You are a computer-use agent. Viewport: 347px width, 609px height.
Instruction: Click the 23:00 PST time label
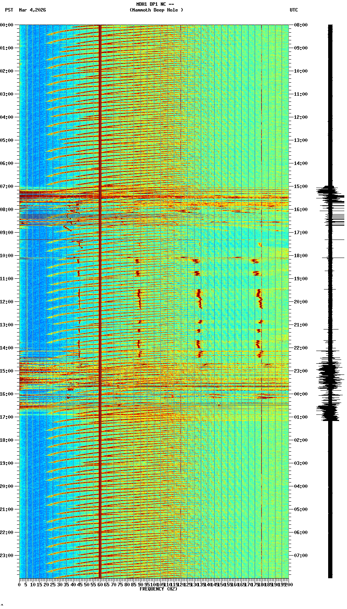click(x=7, y=556)
